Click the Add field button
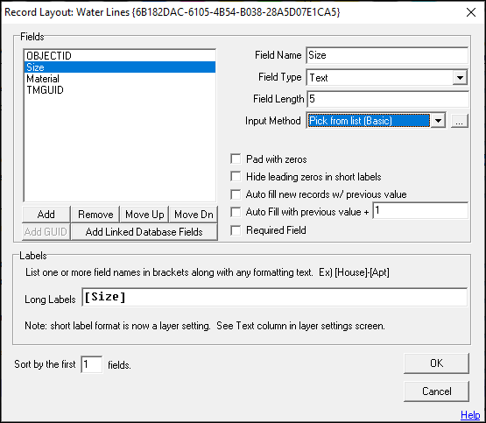The image size is (486, 423). click(46, 215)
